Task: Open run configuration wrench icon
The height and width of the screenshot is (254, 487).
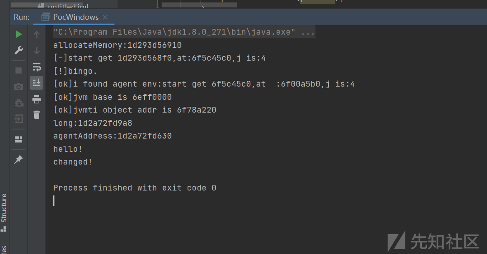Action: tap(19, 50)
